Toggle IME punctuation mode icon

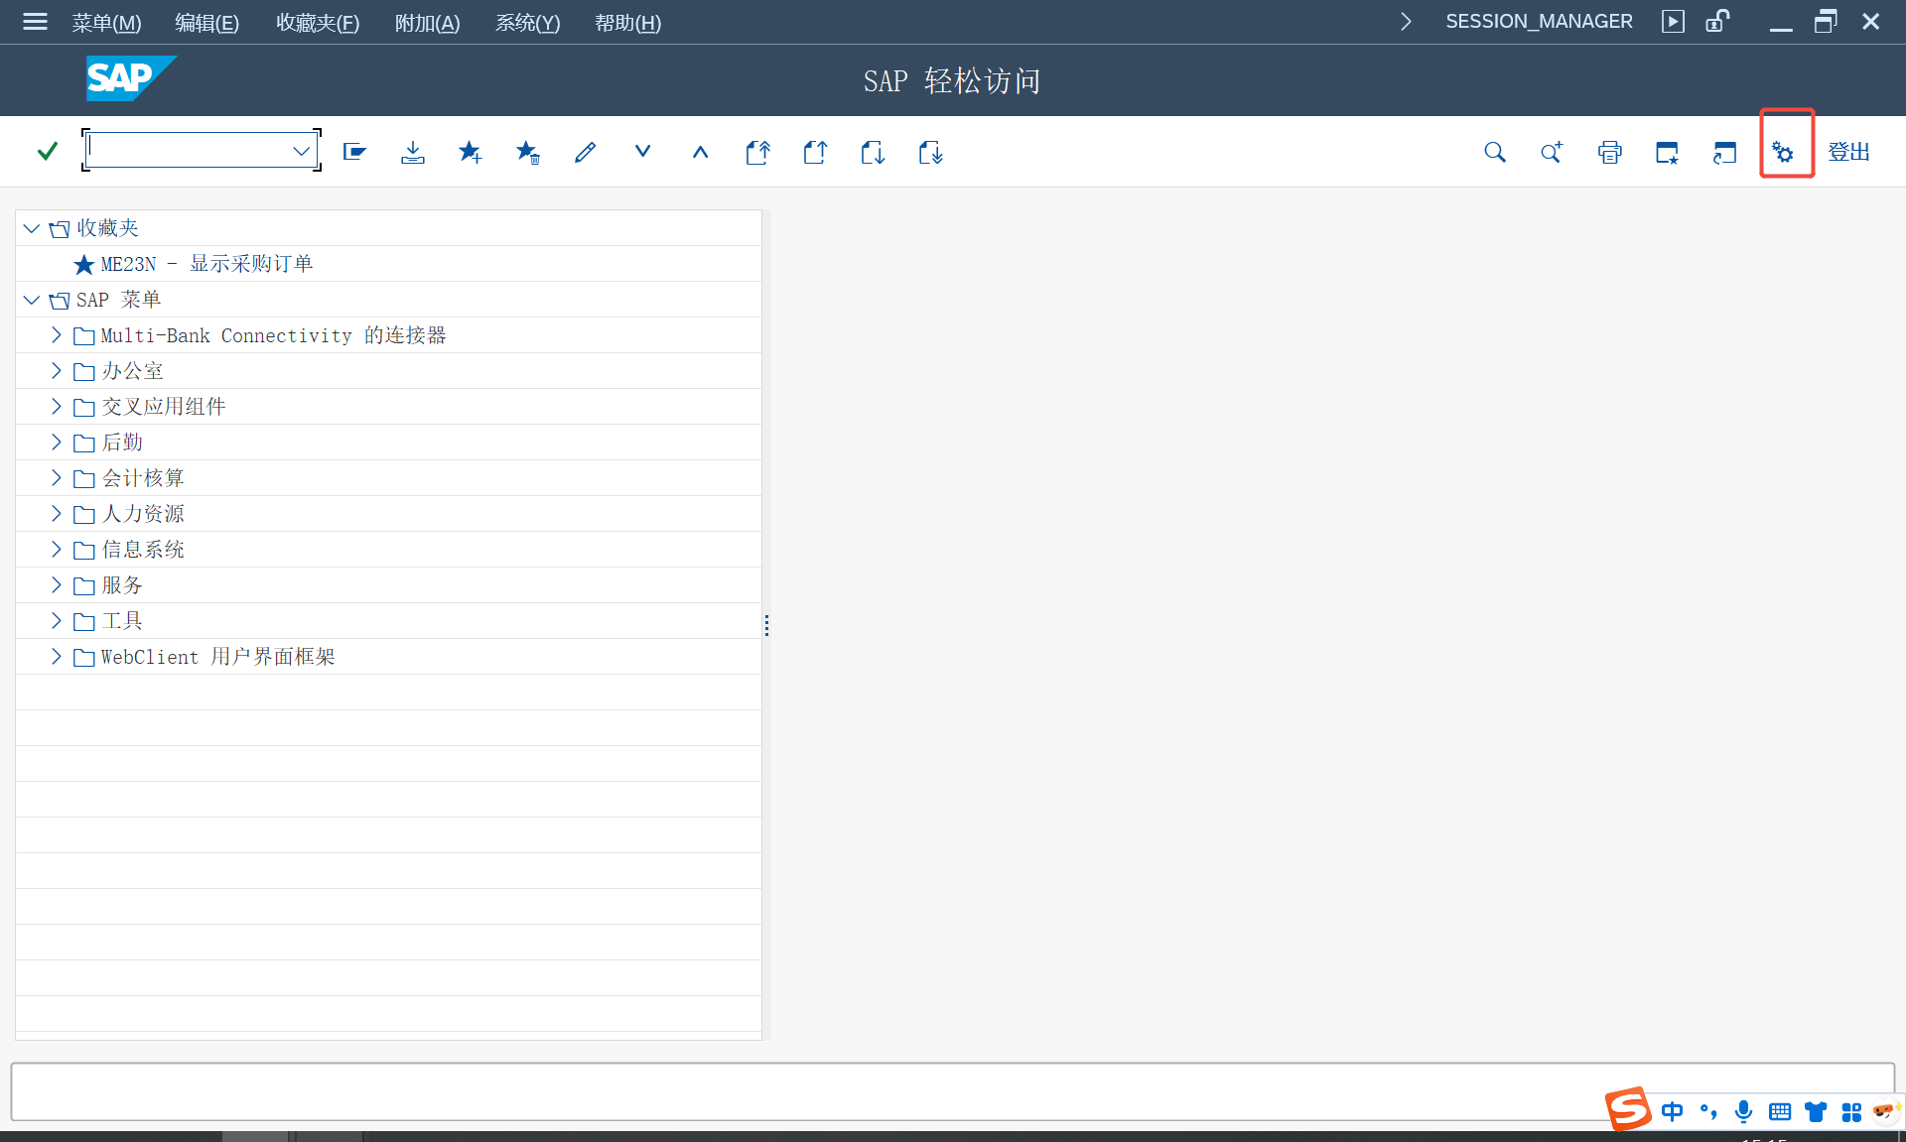[1707, 1111]
